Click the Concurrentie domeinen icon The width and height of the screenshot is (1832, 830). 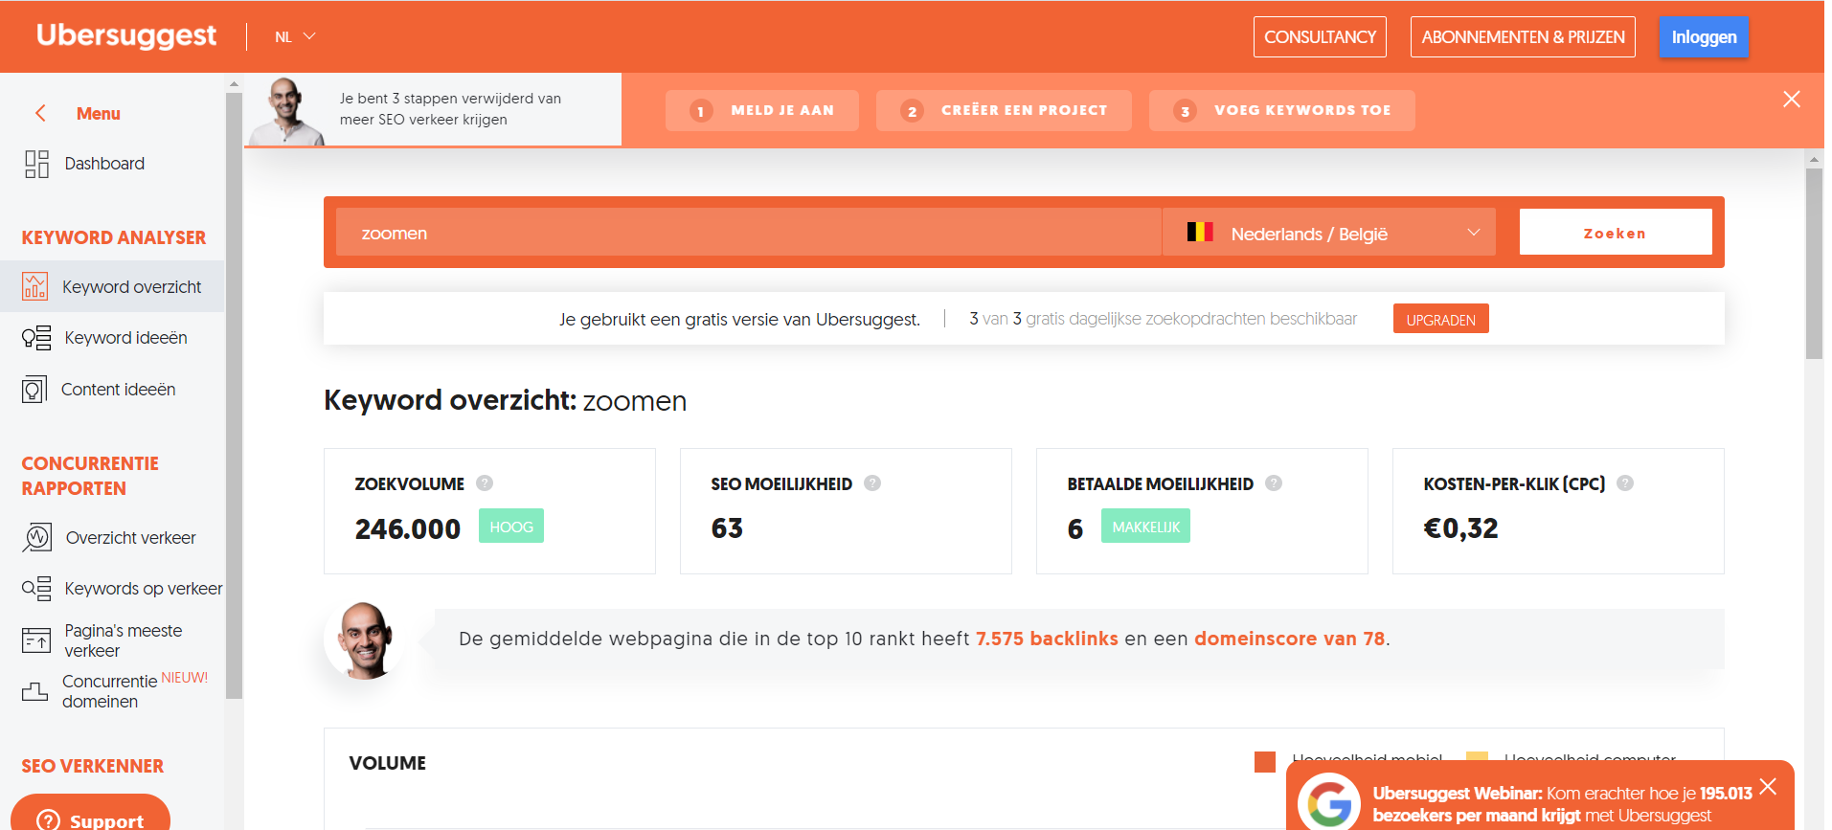34,691
